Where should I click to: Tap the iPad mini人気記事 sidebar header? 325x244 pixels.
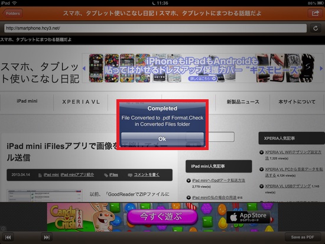point(219,166)
